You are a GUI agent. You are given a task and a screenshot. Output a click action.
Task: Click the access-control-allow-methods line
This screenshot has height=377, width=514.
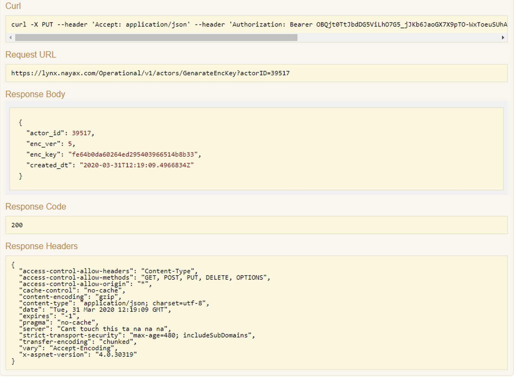145,277
